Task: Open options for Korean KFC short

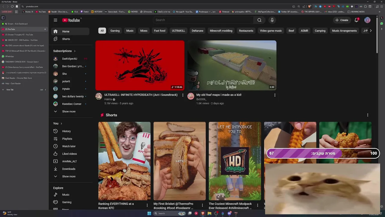Action: click(x=147, y=205)
